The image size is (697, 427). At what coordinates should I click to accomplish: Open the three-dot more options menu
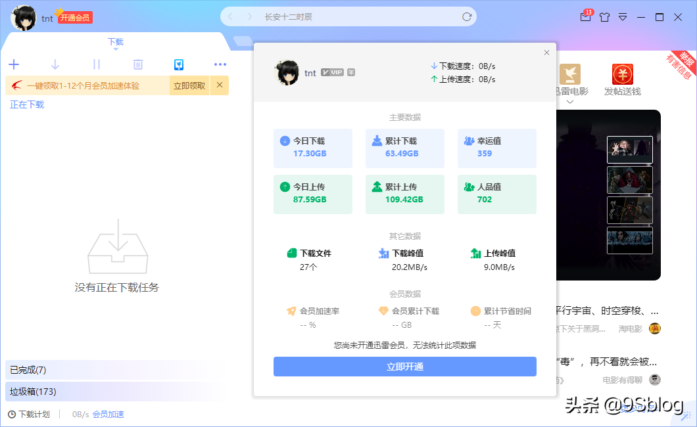tap(220, 65)
